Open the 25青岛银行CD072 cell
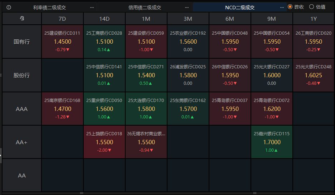 [x=272, y=109]
